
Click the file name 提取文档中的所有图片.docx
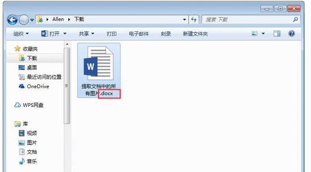coord(99,90)
